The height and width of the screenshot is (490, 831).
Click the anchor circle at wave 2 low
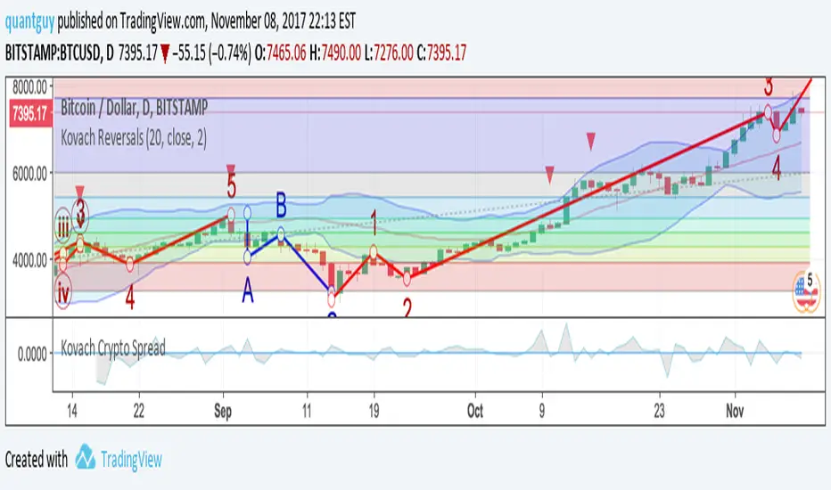coord(407,279)
